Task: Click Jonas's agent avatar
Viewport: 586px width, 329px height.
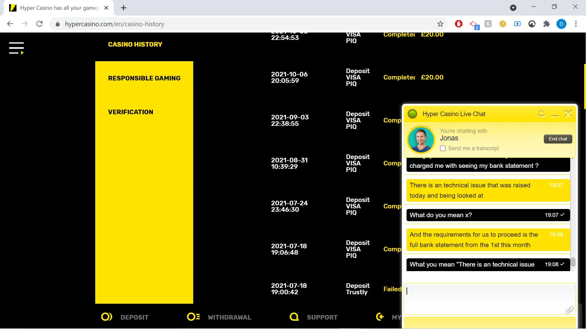Action: (x=421, y=140)
